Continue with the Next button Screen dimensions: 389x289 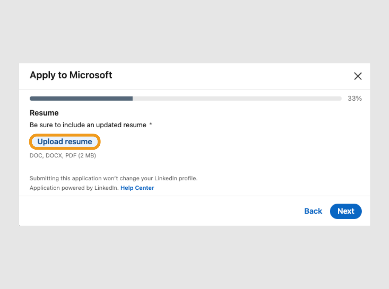346,211
